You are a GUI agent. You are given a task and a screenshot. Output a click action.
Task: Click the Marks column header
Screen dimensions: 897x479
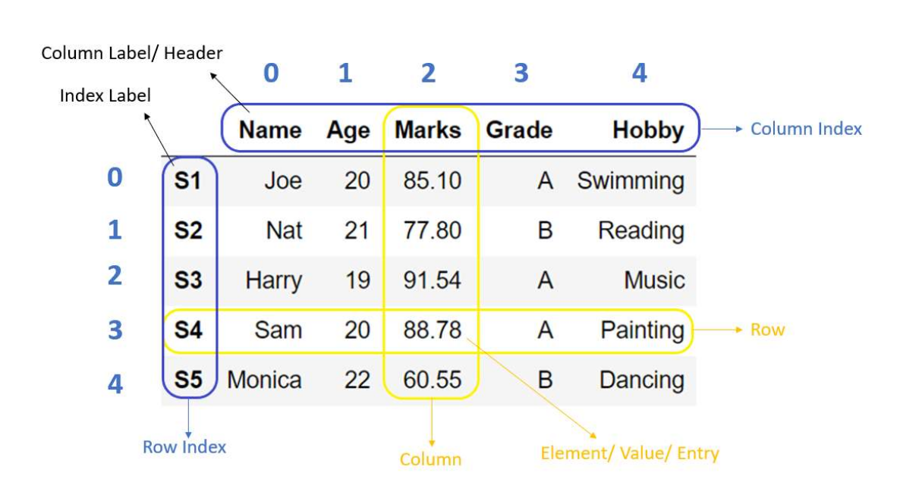coord(428,130)
